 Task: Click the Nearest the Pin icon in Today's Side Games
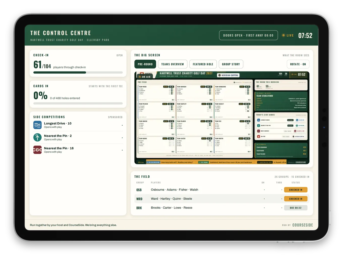[259, 126]
